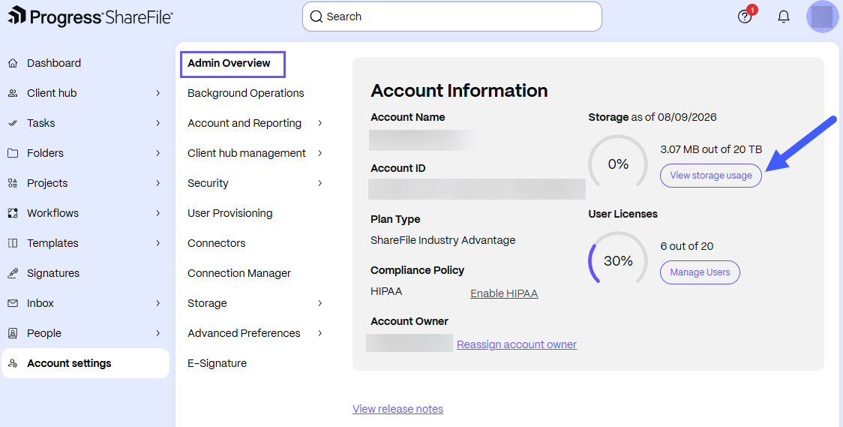Screen dimensions: 843x427
Task: Expand the Workflows sidebar chevron
Action: click(158, 213)
